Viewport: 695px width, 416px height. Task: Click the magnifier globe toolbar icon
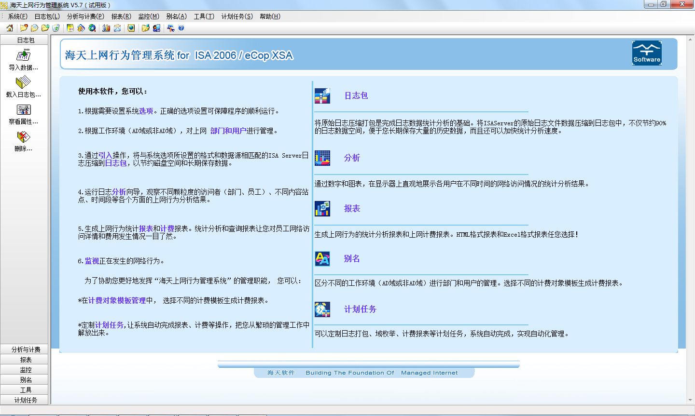[x=92, y=28]
